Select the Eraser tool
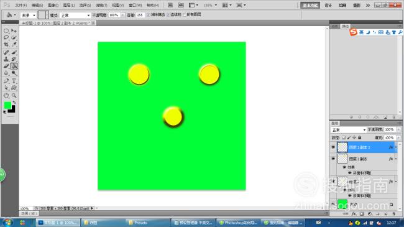404x227 pixels. (6, 67)
